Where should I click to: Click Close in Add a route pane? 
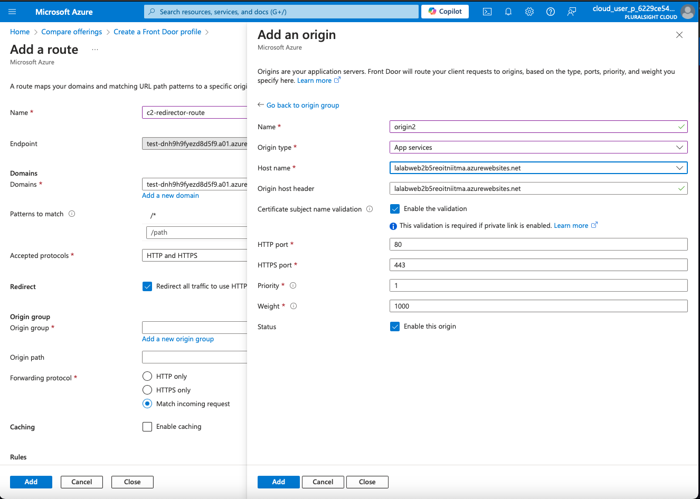point(133,482)
